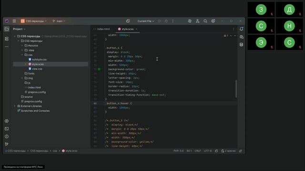Viewport: 305px width, 171px height.
Task: Click the transition-timing-function: ease-out line
Action: (137, 95)
